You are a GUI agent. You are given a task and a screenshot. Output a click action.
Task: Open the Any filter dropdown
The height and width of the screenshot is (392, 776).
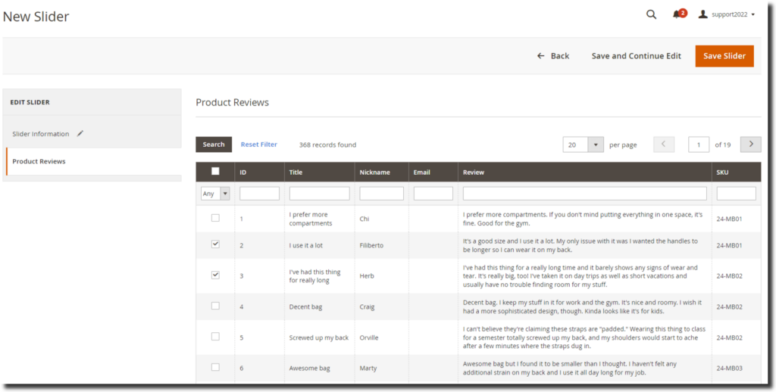(x=215, y=194)
